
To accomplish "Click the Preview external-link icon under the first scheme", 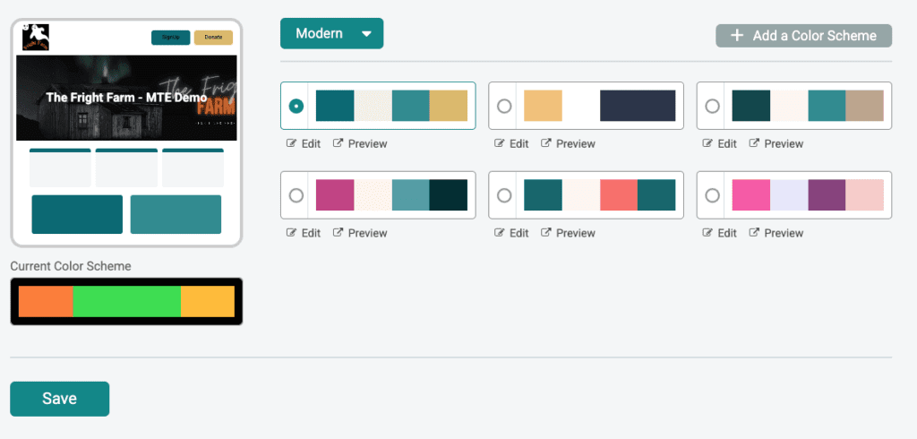I will tap(338, 143).
